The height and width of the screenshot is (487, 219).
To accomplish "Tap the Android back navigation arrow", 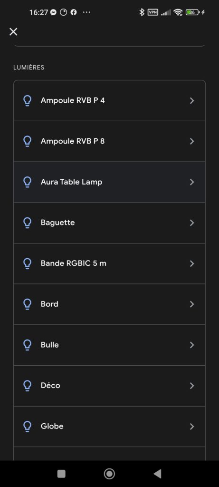I will point(157,474).
